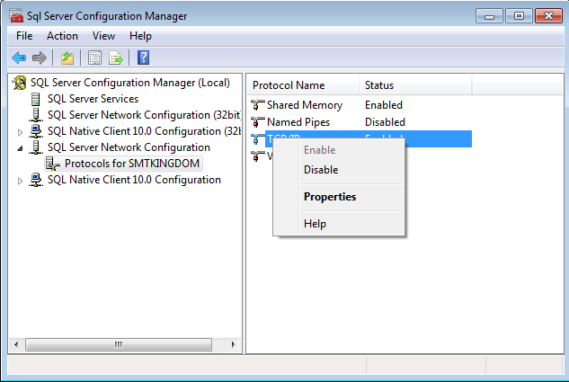Screen dimensions: 569x382
Task: Select SQL Server Services in the tree
Action: tap(93, 99)
